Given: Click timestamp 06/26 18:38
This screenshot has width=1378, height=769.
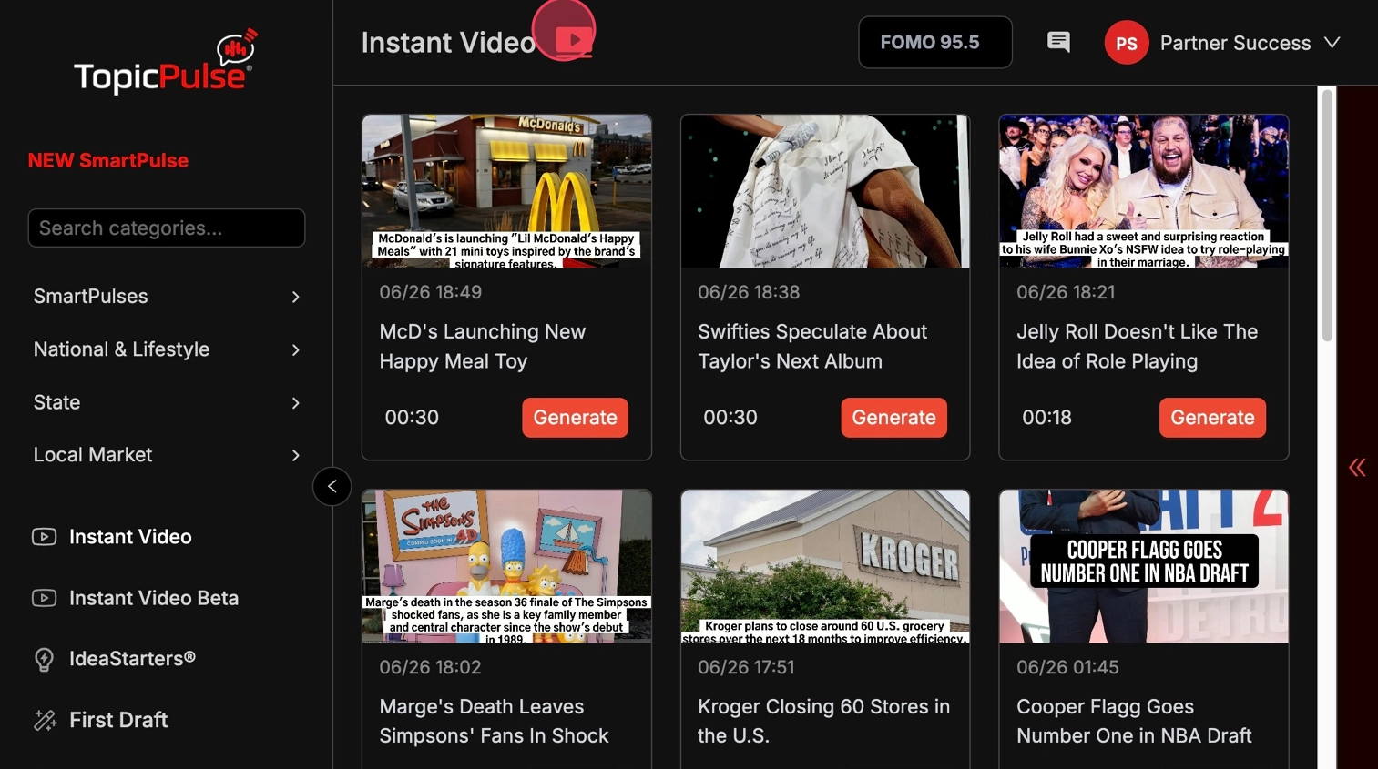Looking at the screenshot, I should click(749, 292).
